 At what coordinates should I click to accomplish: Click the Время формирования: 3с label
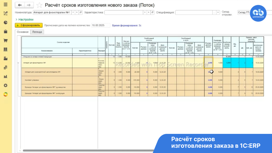pyautogui.click(x=127, y=25)
